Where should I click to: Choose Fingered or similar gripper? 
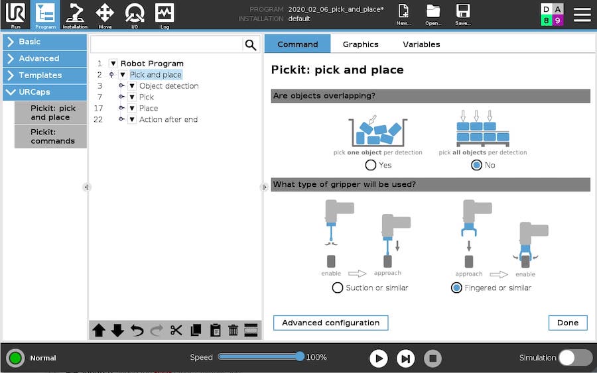click(456, 288)
